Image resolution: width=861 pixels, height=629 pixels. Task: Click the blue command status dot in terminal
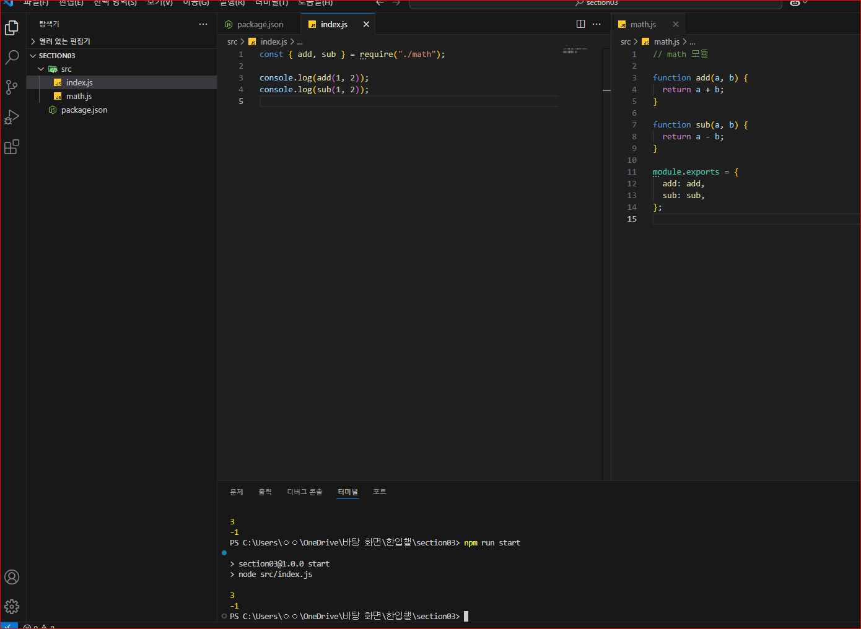click(x=224, y=553)
